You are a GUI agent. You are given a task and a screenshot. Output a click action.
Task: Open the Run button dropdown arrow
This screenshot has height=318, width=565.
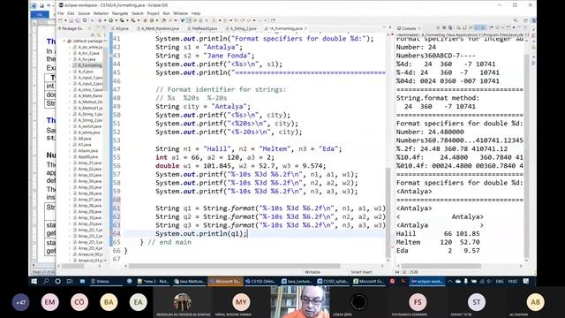[x=116, y=20]
